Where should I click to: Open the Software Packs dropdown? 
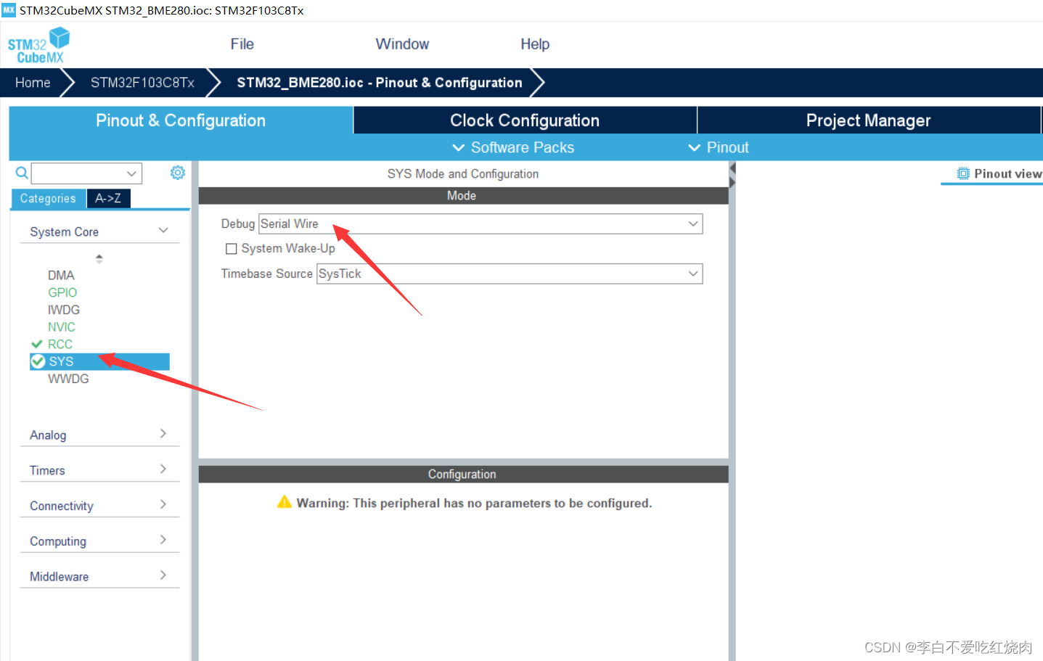coord(513,147)
